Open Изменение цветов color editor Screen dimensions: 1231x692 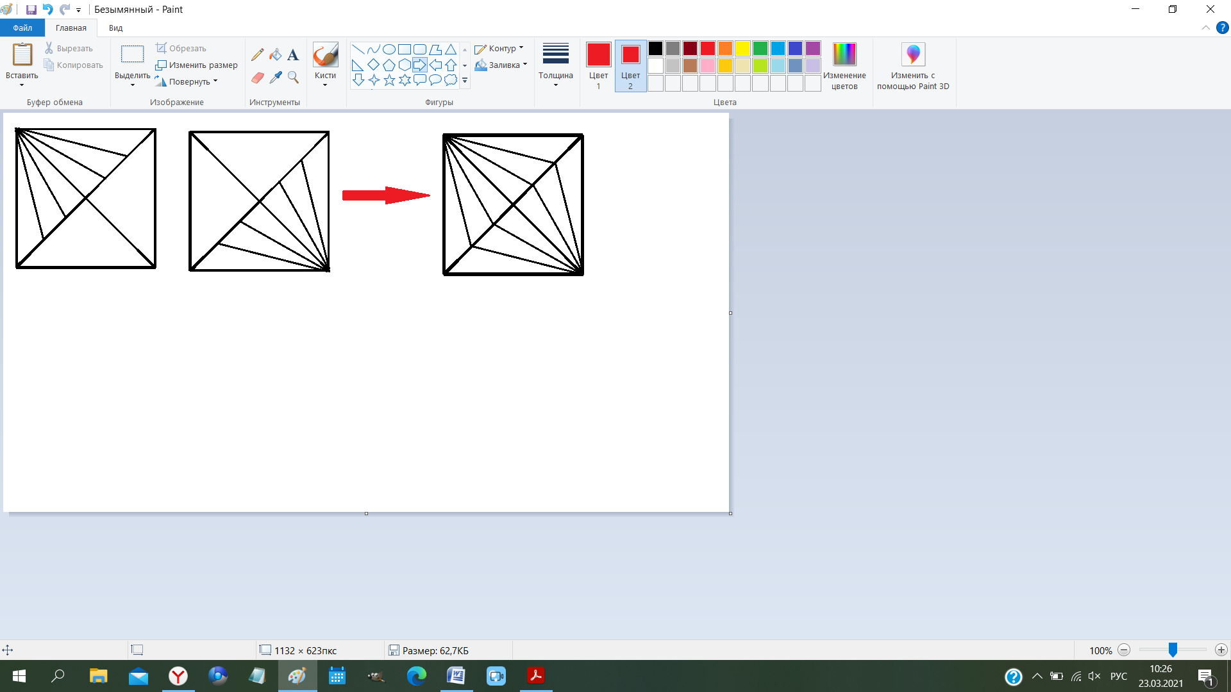[844, 65]
